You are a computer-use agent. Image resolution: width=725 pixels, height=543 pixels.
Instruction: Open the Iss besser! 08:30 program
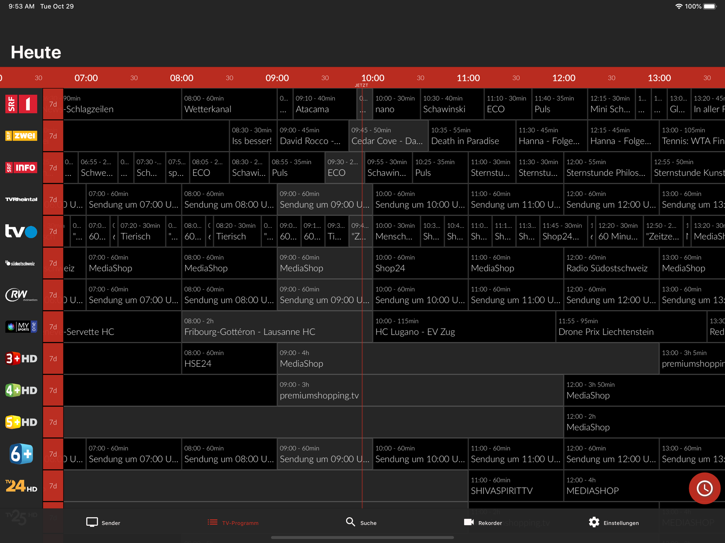[x=253, y=136]
